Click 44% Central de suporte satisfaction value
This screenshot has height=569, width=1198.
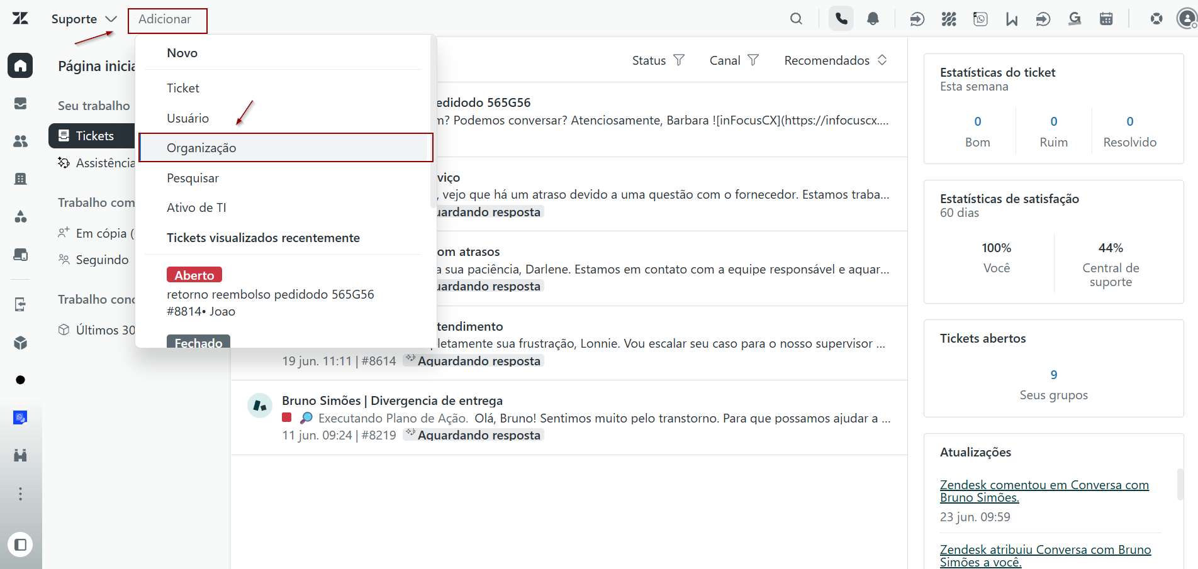pyautogui.click(x=1111, y=248)
